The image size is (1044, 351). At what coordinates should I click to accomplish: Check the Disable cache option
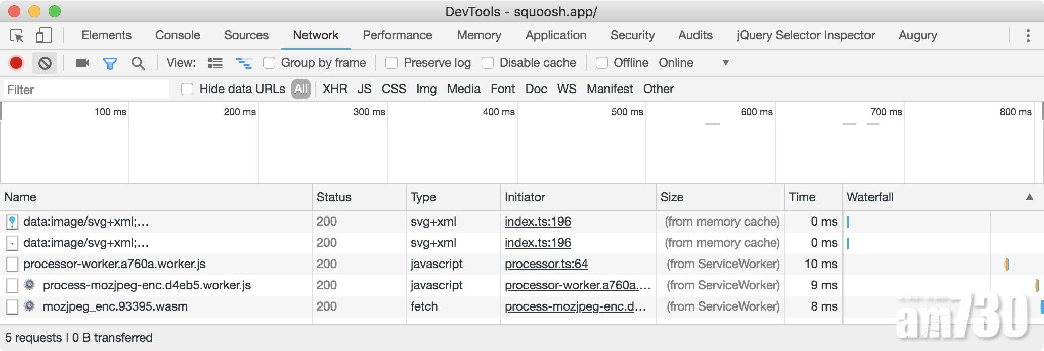[487, 63]
